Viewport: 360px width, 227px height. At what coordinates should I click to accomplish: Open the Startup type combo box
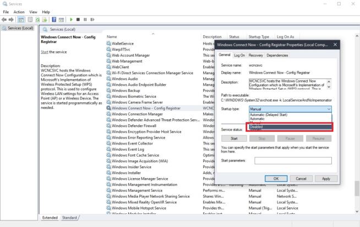click(290, 109)
